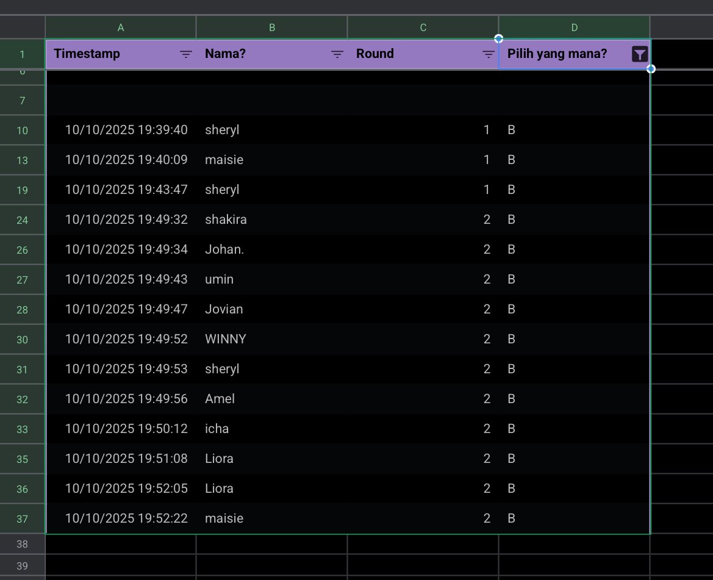Select timestamp cell 10/10/2025 19:49:34

point(121,249)
